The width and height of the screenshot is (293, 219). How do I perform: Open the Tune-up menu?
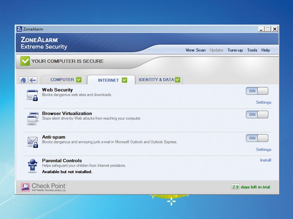[235, 50]
